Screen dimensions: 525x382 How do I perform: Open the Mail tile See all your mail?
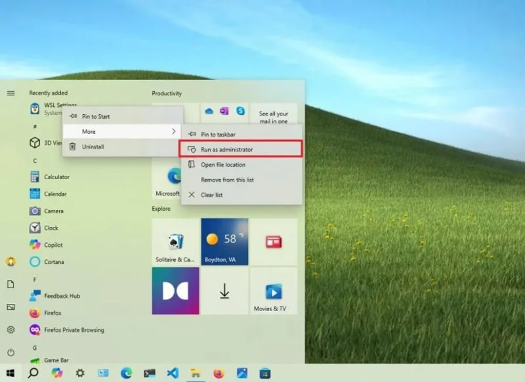274,114
